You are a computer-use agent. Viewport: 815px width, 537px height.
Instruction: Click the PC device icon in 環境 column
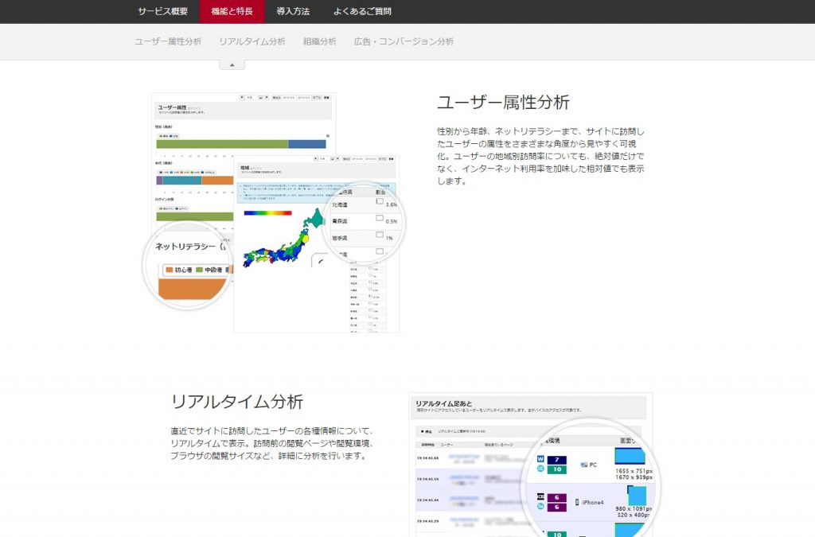[584, 465]
